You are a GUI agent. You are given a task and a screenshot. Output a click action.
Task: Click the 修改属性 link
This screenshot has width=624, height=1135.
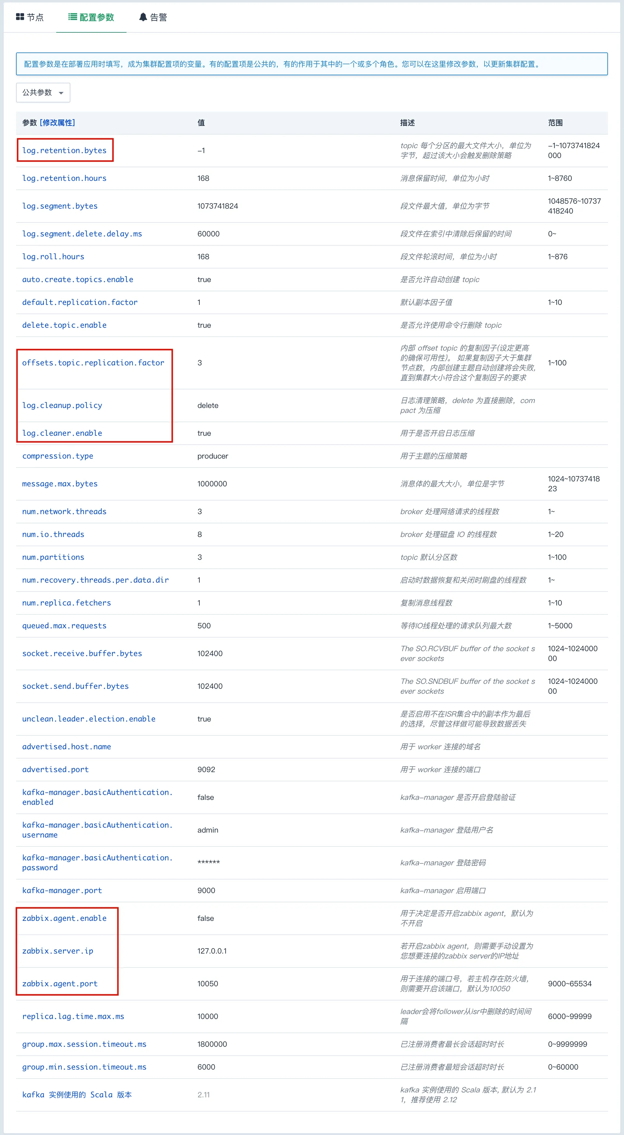(x=57, y=123)
